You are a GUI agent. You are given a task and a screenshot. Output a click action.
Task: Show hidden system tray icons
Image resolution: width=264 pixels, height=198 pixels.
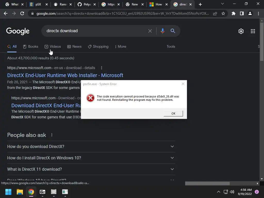tap(219, 192)
